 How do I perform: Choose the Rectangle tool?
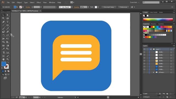(7, 25)
